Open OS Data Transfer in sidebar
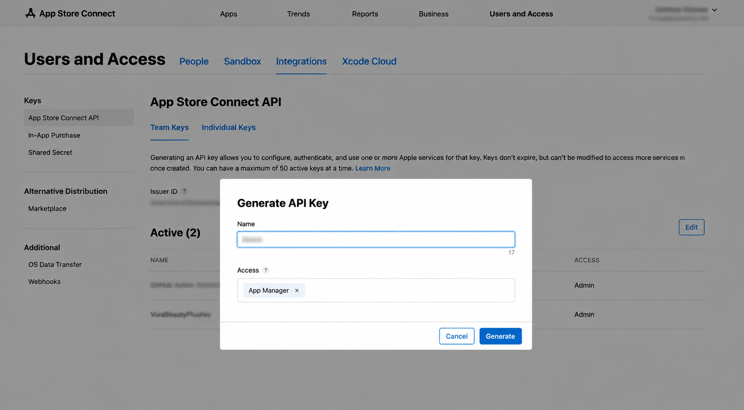 point(55,264)
